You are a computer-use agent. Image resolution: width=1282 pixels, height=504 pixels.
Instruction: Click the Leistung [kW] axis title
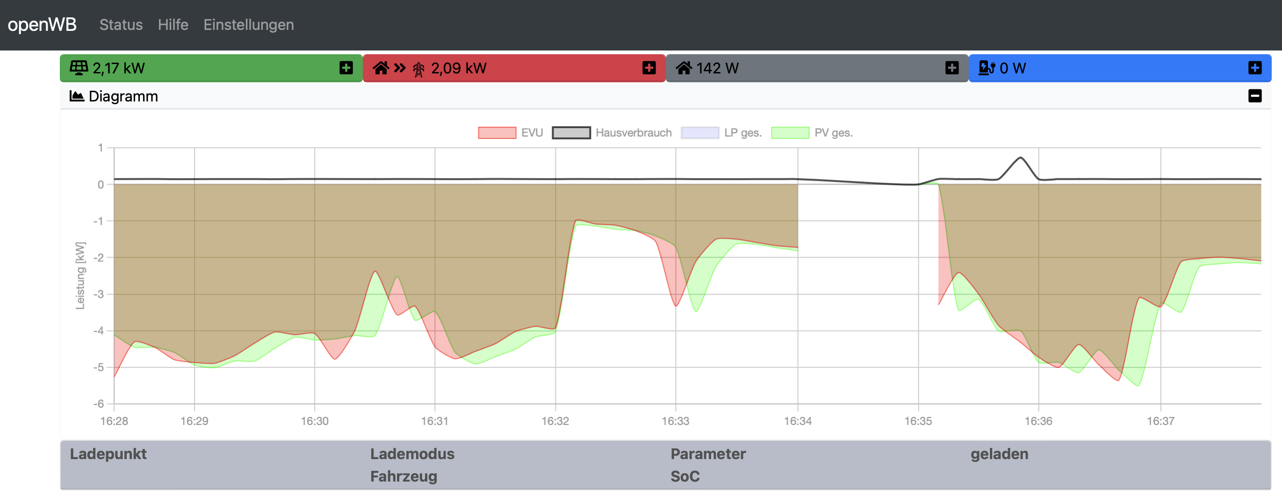[x=80, y=276]
